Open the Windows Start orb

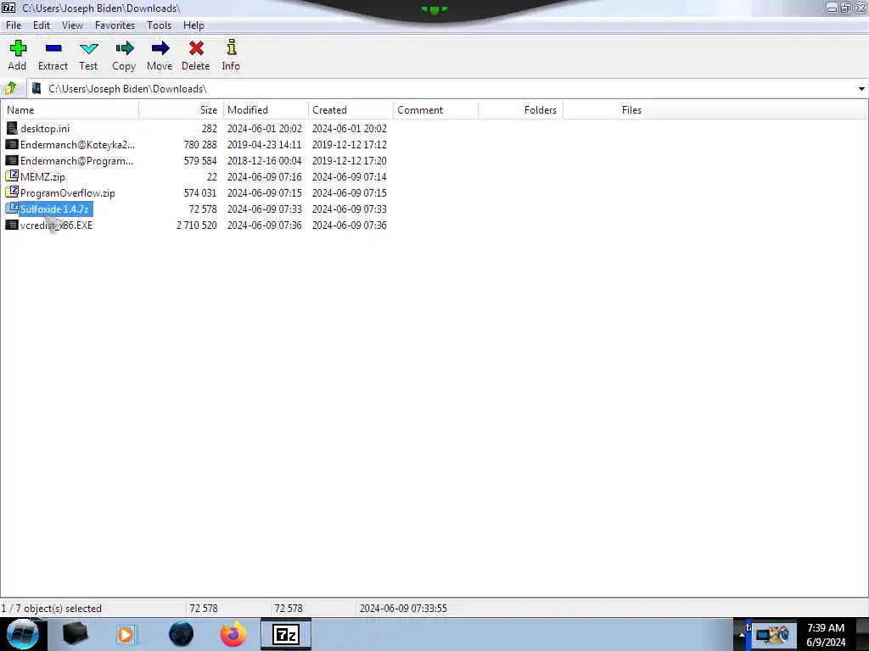coord(23,634)
